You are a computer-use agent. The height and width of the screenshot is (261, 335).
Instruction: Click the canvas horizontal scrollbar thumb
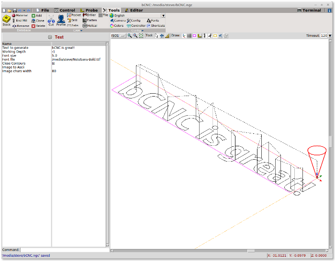pos(251,251)
